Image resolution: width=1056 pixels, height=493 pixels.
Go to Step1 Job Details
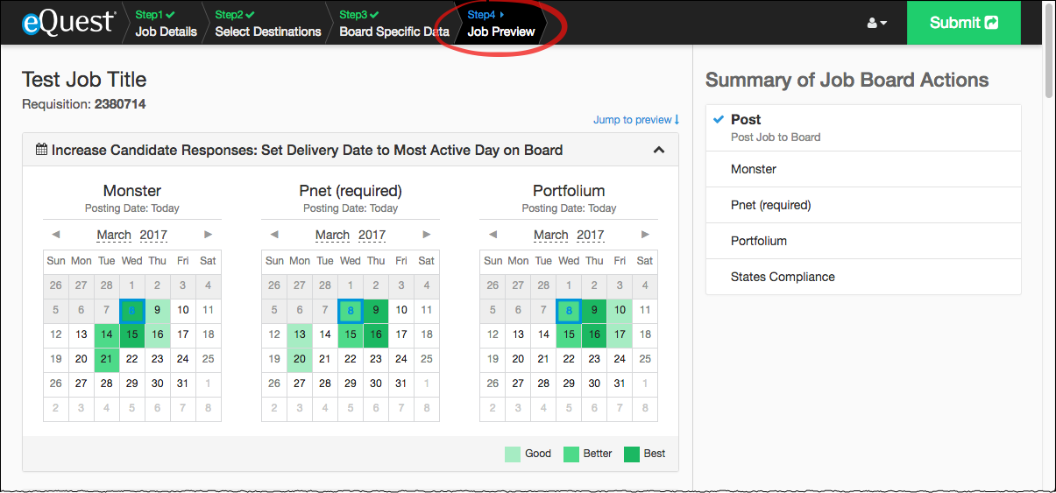tap(166, 24)
